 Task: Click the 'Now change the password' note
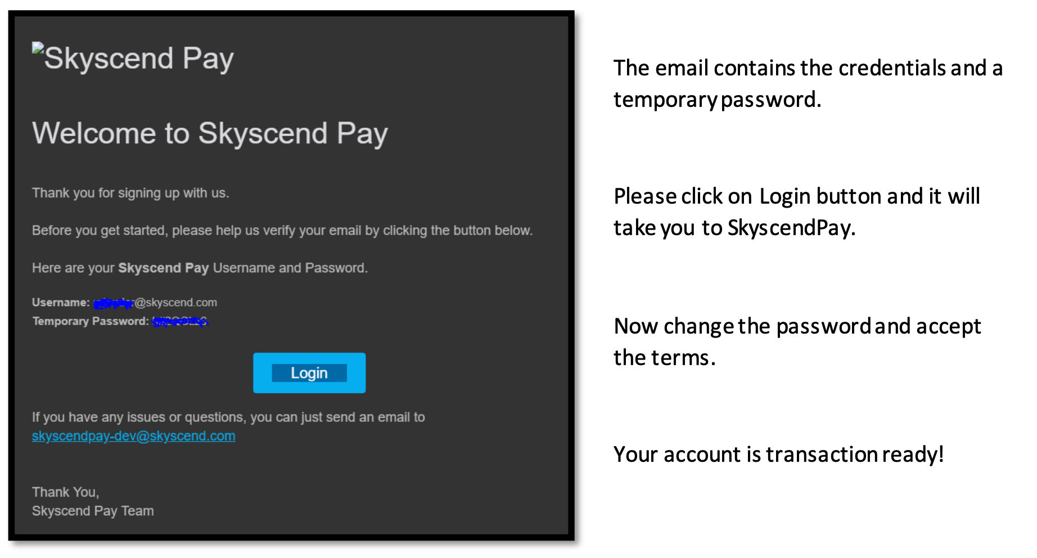797,341
